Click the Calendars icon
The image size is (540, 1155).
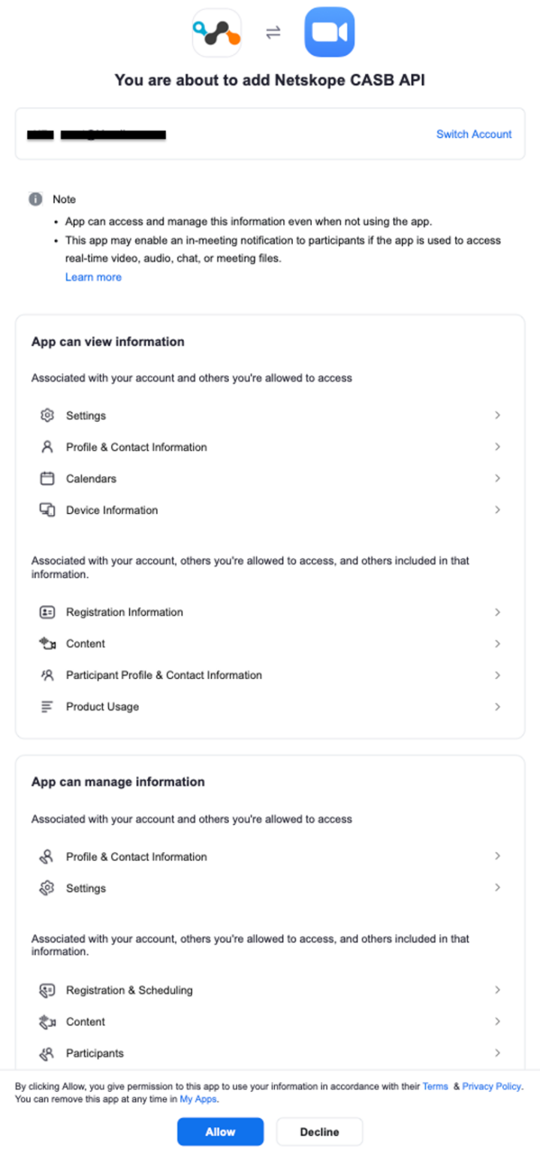pos(47,478)
